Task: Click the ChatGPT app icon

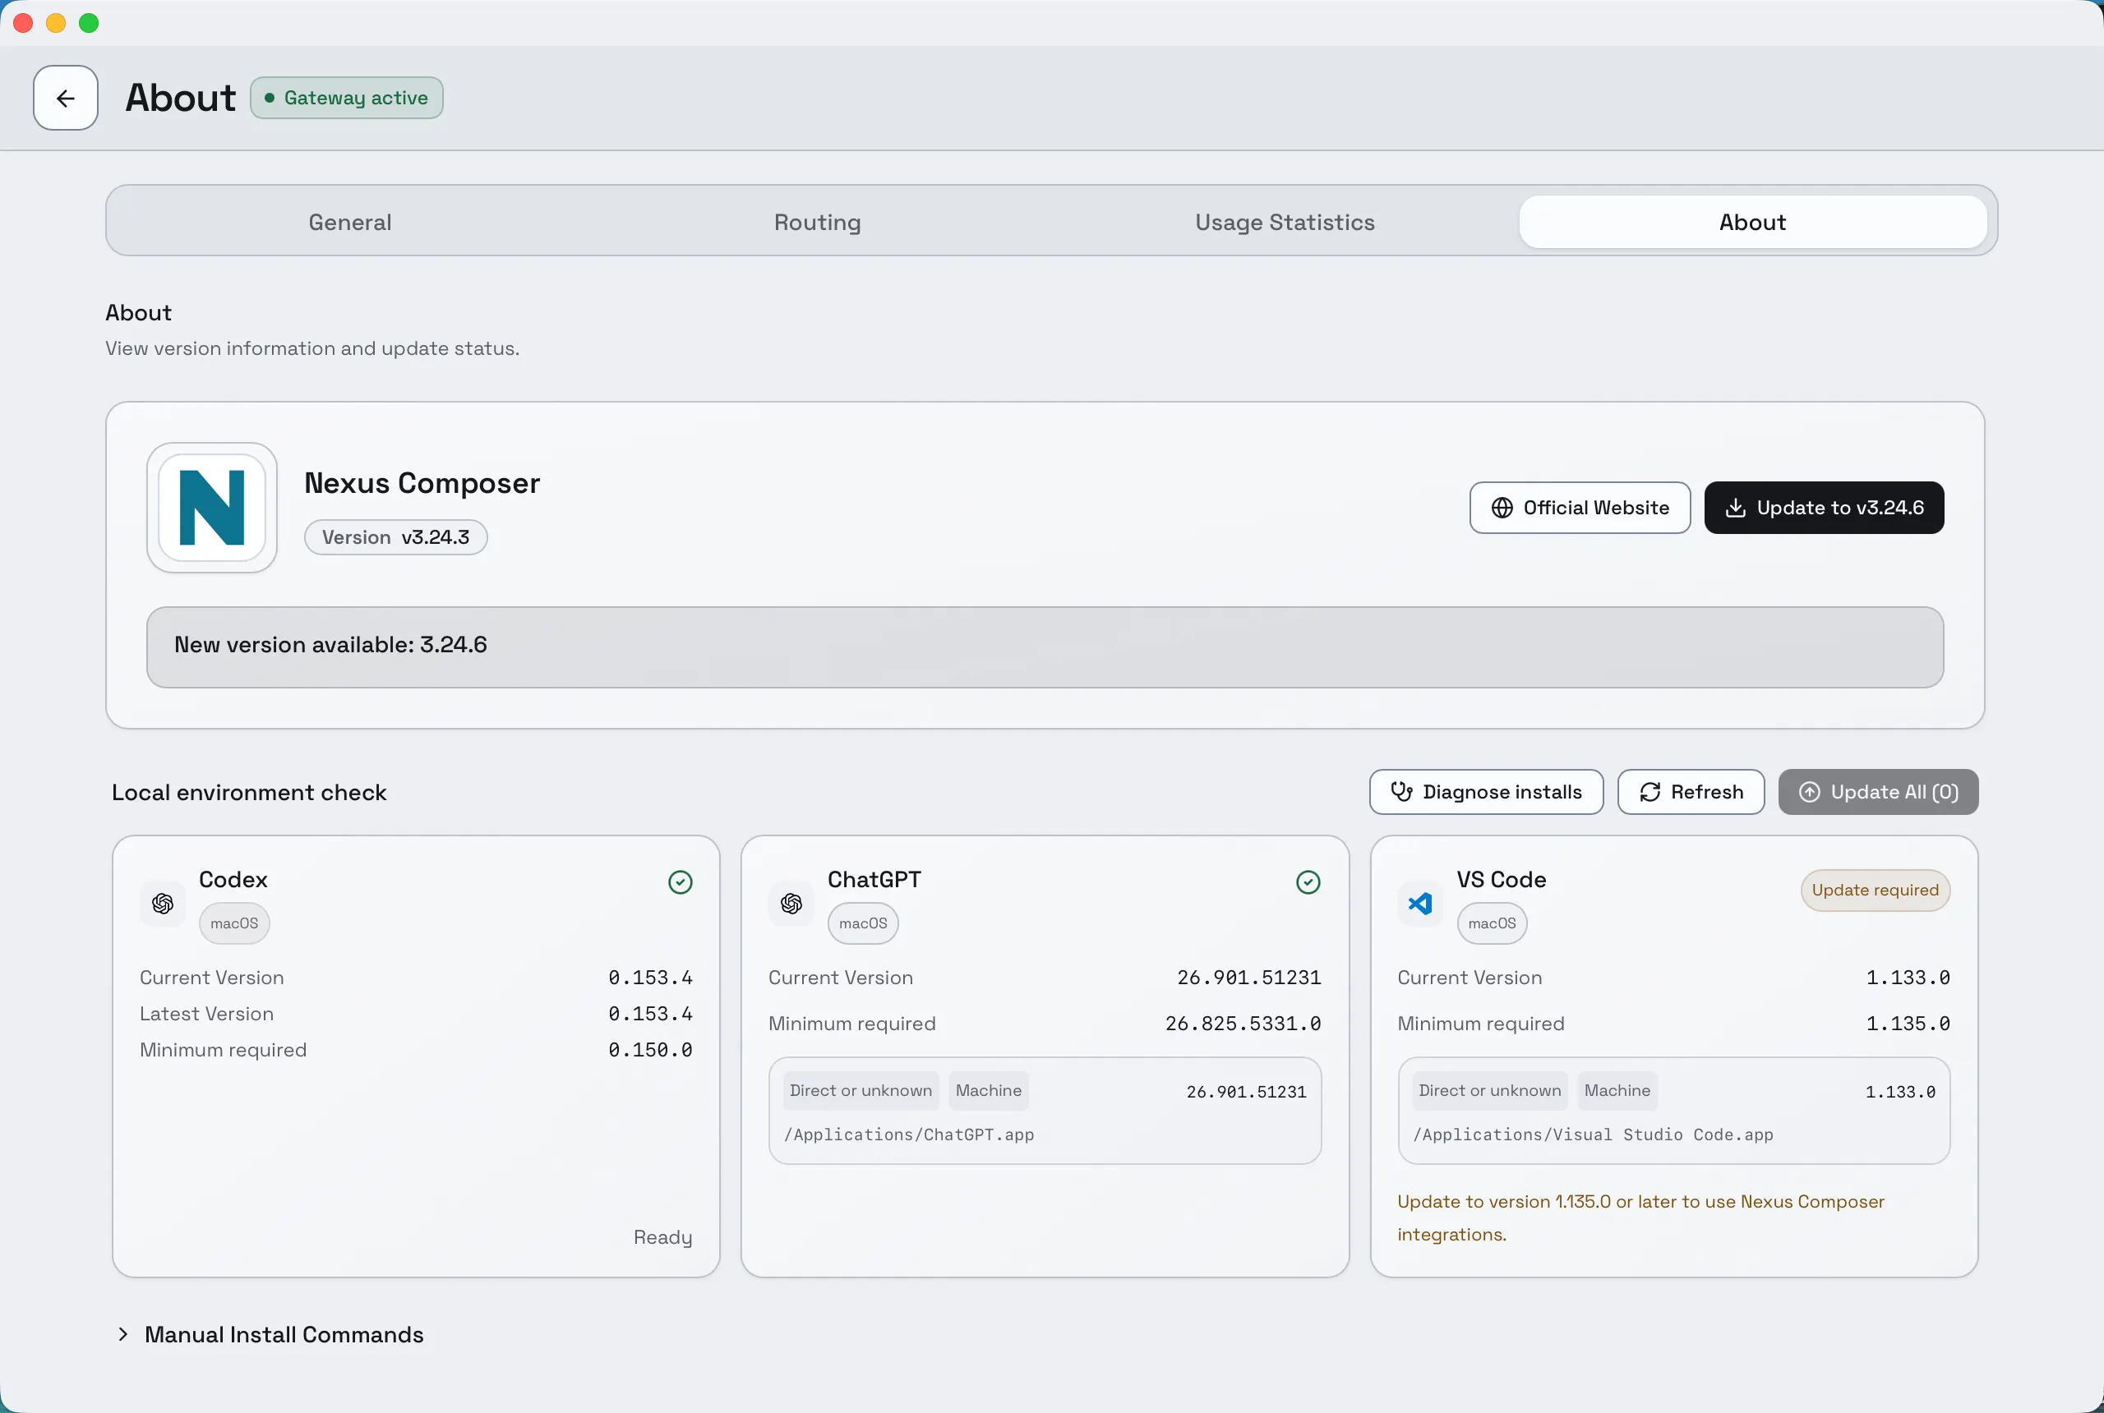Action: [791, 903]
